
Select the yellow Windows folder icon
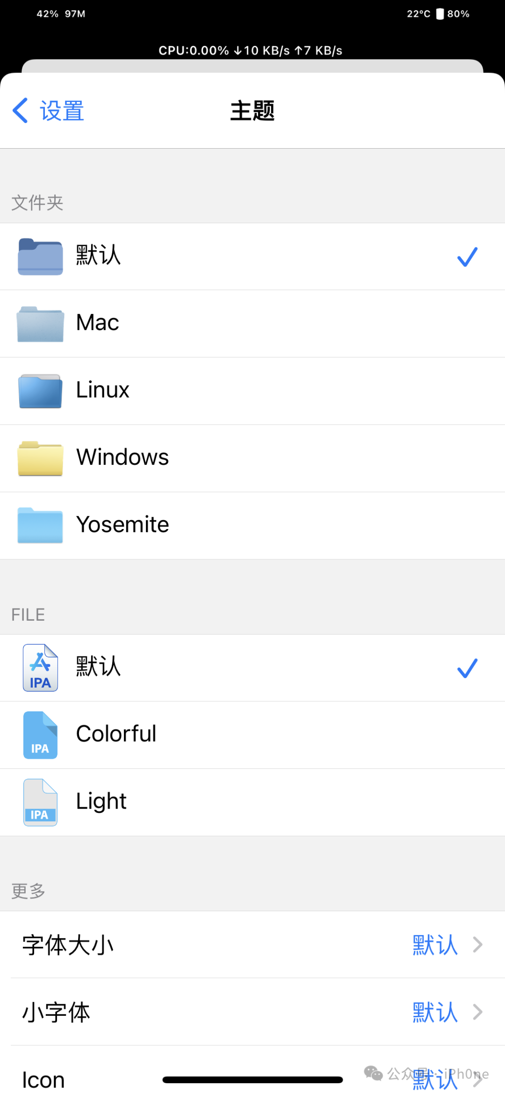pos(40,458)
